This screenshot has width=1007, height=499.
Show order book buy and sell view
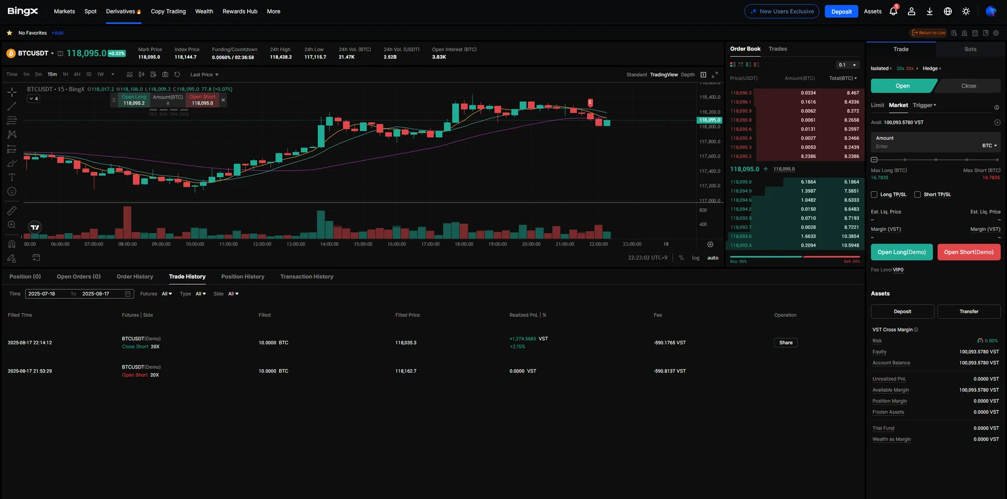coord(733,64)
